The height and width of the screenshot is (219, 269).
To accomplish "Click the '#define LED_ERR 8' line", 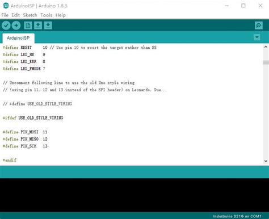I will (x=24, y=62).
